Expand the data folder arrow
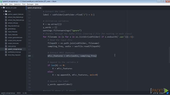The width and height of the screenshot is (170, 95). (x=4, y=11)
